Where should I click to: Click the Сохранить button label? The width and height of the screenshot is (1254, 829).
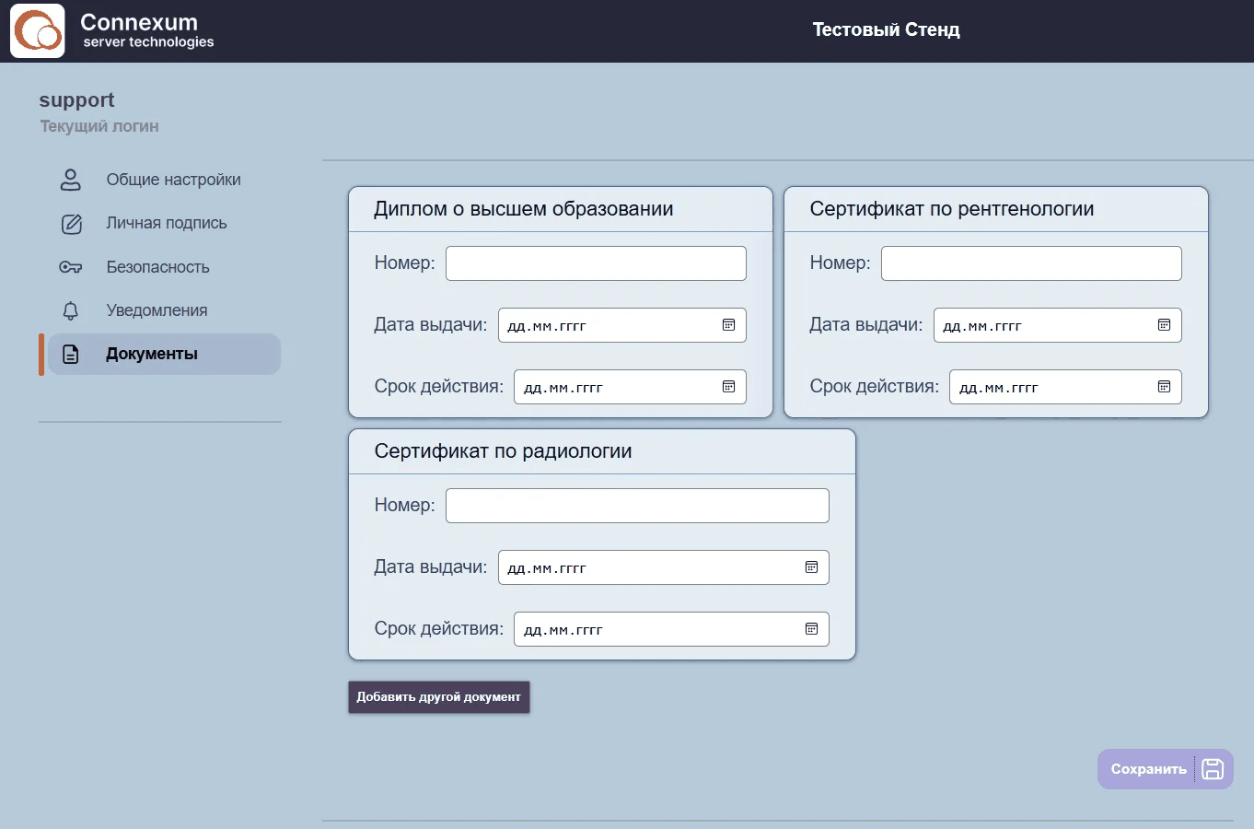click(1148, 769)
